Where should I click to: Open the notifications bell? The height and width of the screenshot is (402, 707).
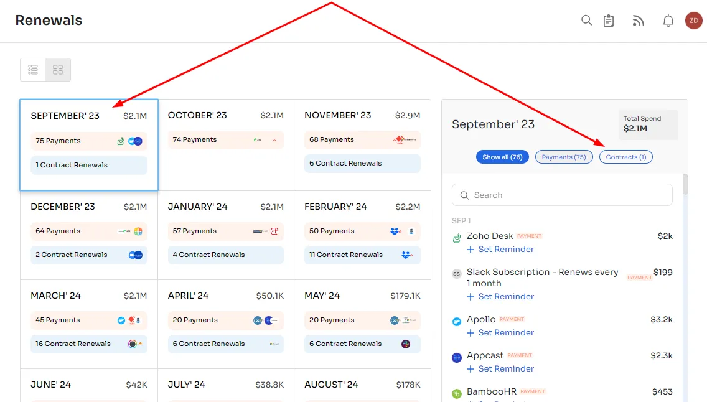pyautogui.click(x=668, y=21)
